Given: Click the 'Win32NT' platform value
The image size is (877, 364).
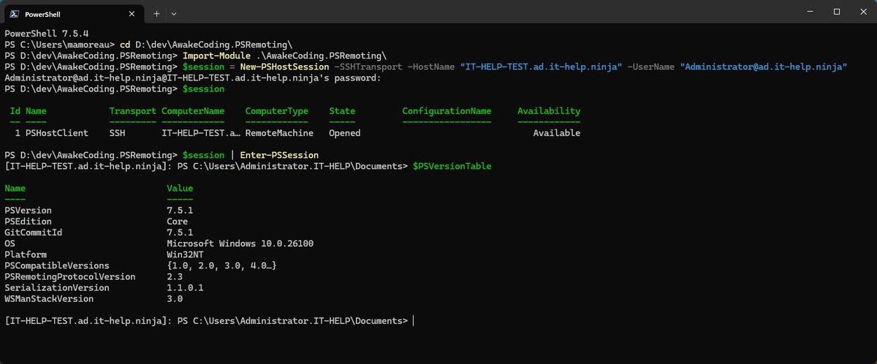Looking at the screenshot, I should click(x=185, y=254).
